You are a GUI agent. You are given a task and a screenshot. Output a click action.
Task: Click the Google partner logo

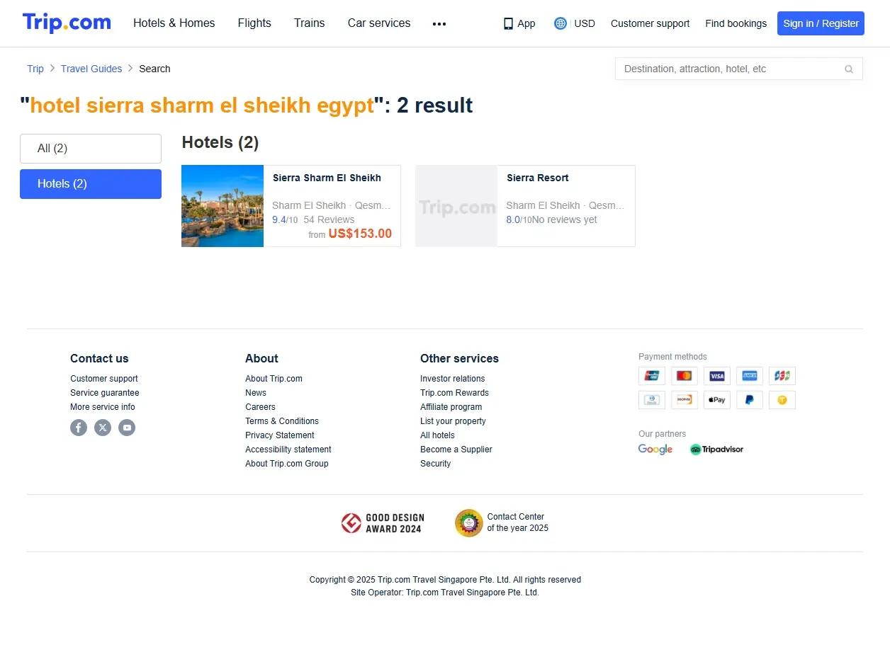point(655,450)
